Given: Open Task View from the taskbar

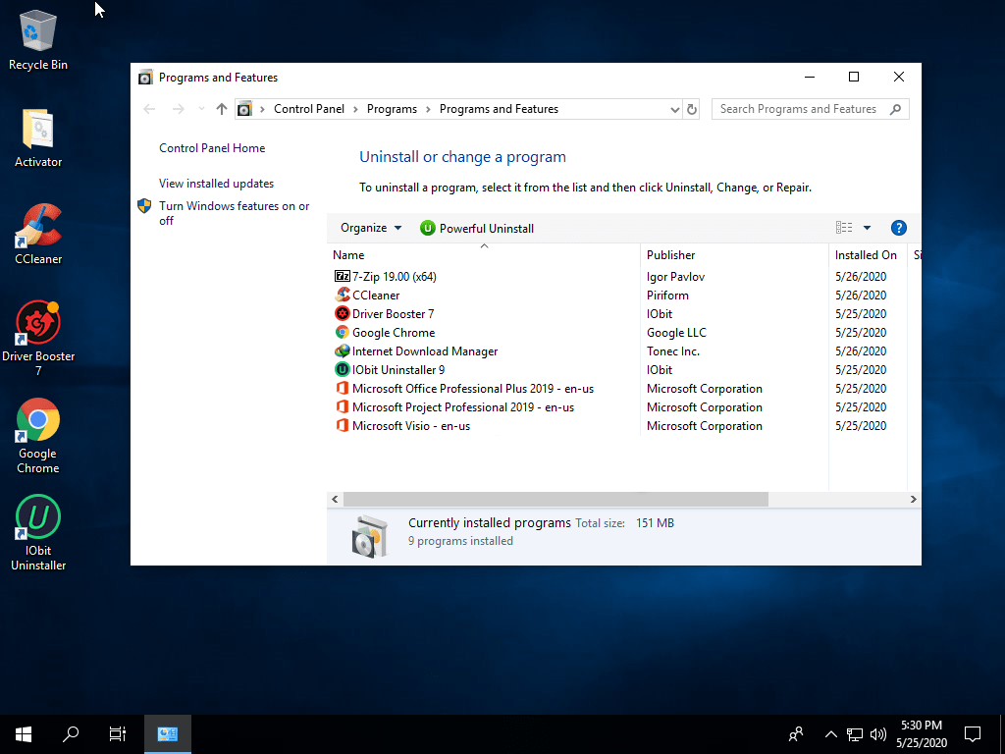Looking at the screenshot, I should pos(118,734).
